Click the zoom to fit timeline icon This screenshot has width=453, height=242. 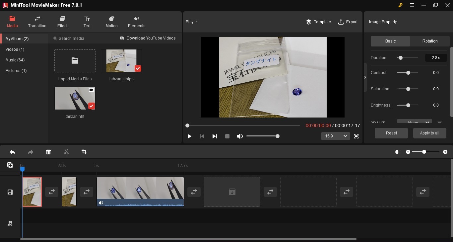[x=397, y=152]
